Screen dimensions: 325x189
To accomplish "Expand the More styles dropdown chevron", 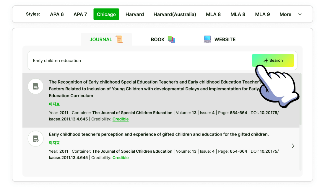I will pos(300,14).
